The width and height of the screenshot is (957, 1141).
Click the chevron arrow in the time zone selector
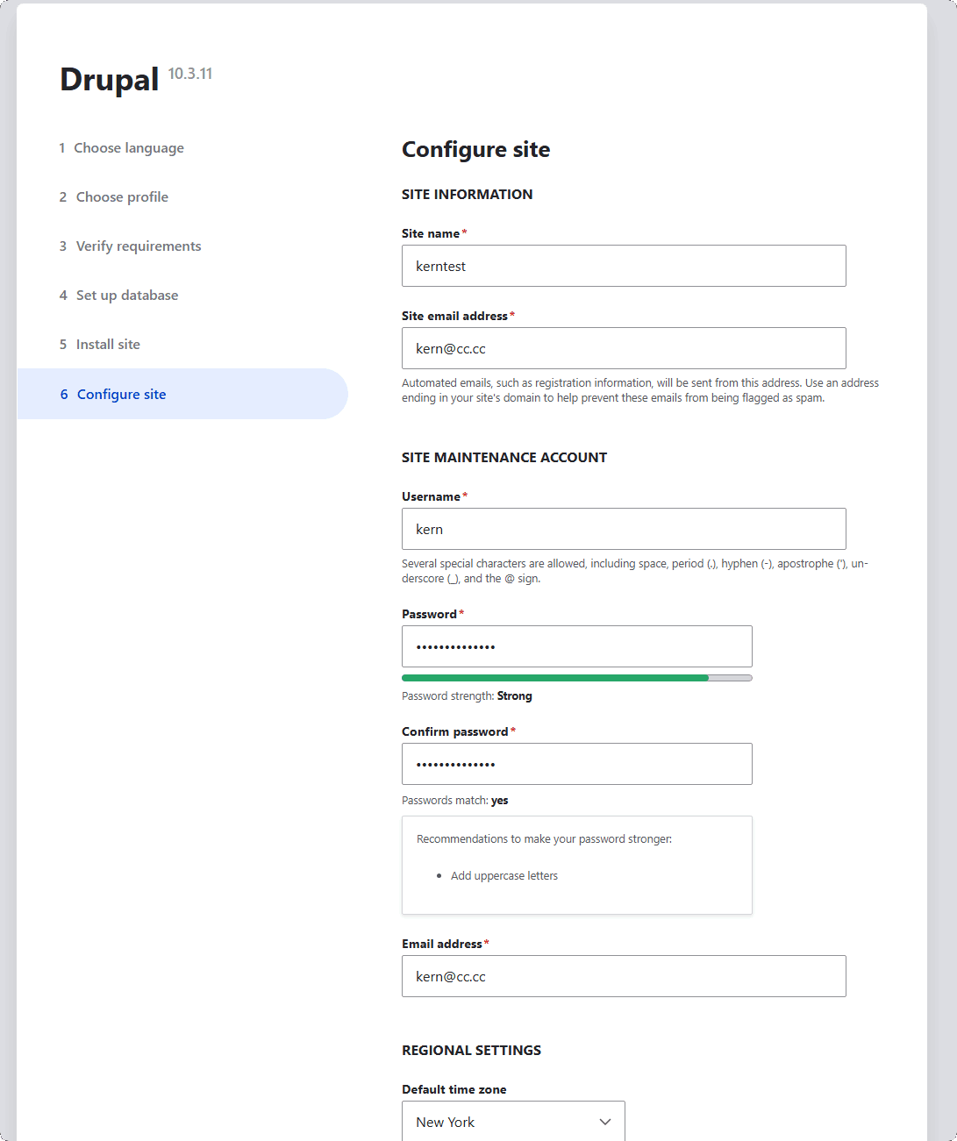(604, 1122)
